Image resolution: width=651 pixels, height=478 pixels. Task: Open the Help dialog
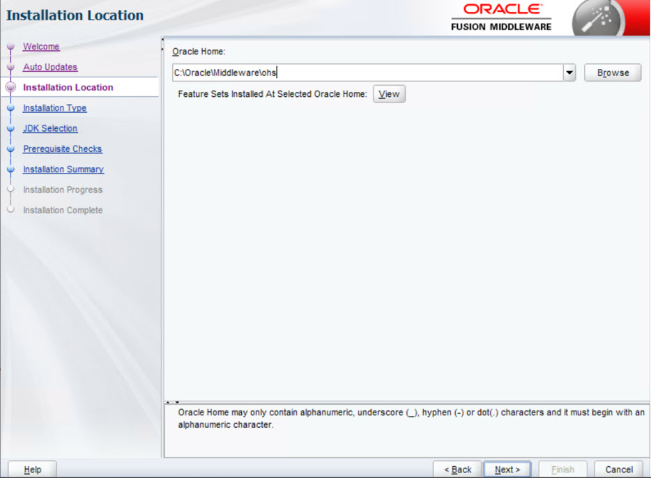31,469
